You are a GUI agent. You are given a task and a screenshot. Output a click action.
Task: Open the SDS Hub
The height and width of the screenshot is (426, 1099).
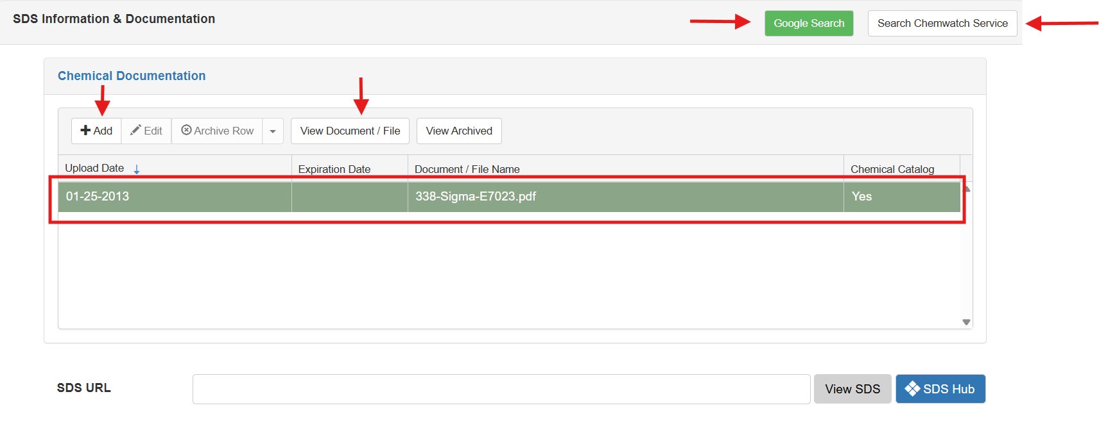point(940,389)
